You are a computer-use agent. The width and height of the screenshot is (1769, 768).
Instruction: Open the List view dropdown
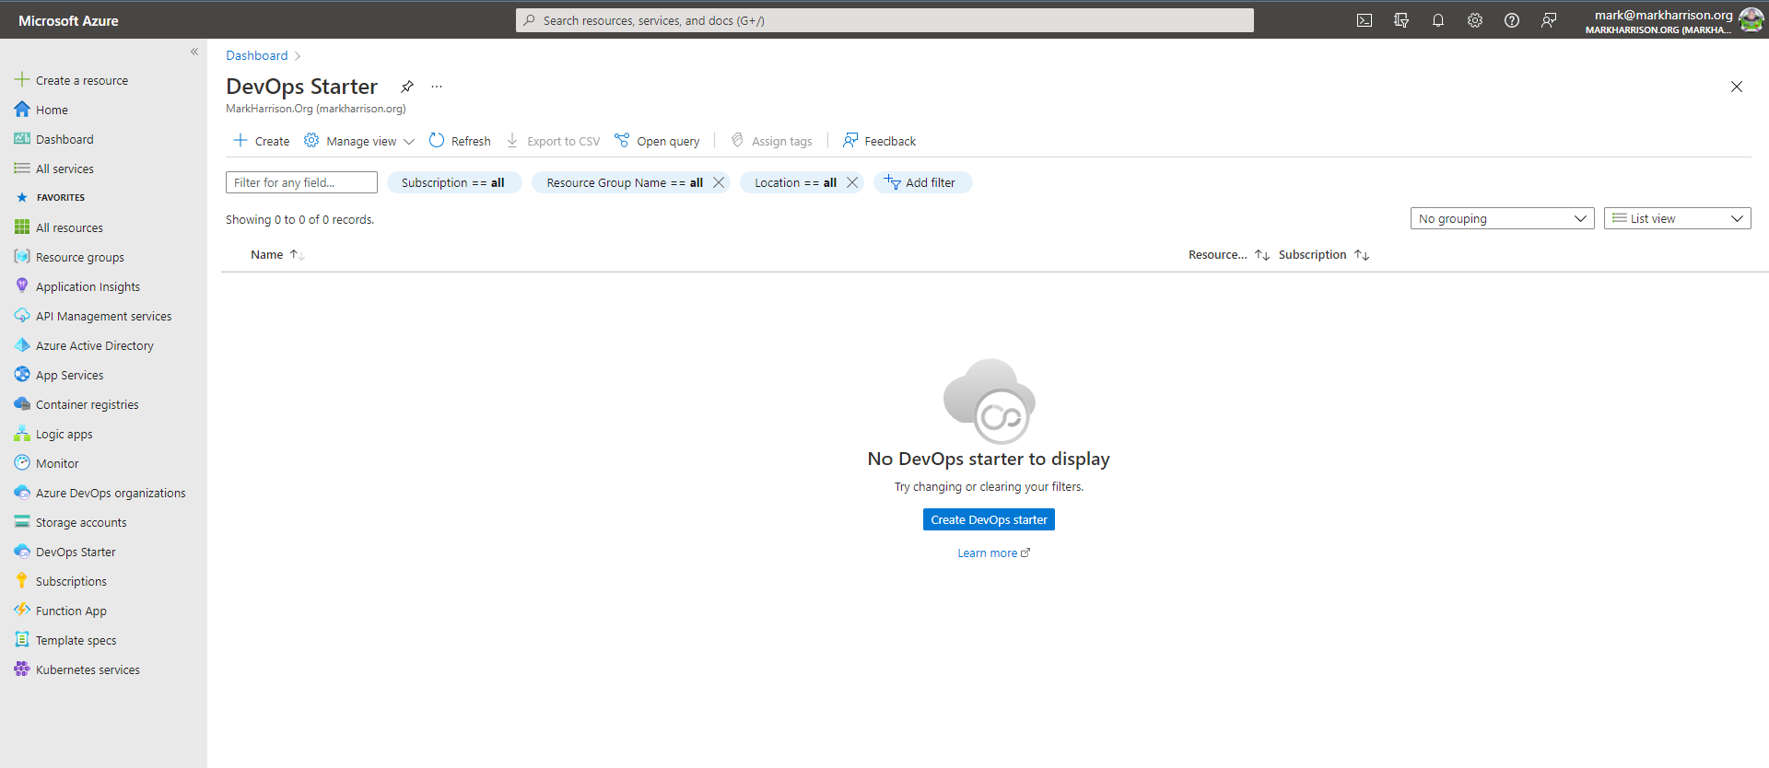pyautogui.click(x=1677, y=218)
